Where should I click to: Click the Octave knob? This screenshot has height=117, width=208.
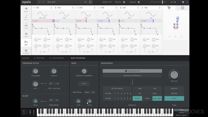[x=54, y=71]
